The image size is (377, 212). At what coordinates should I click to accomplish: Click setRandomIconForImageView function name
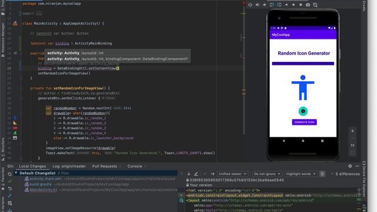point(78,88)
